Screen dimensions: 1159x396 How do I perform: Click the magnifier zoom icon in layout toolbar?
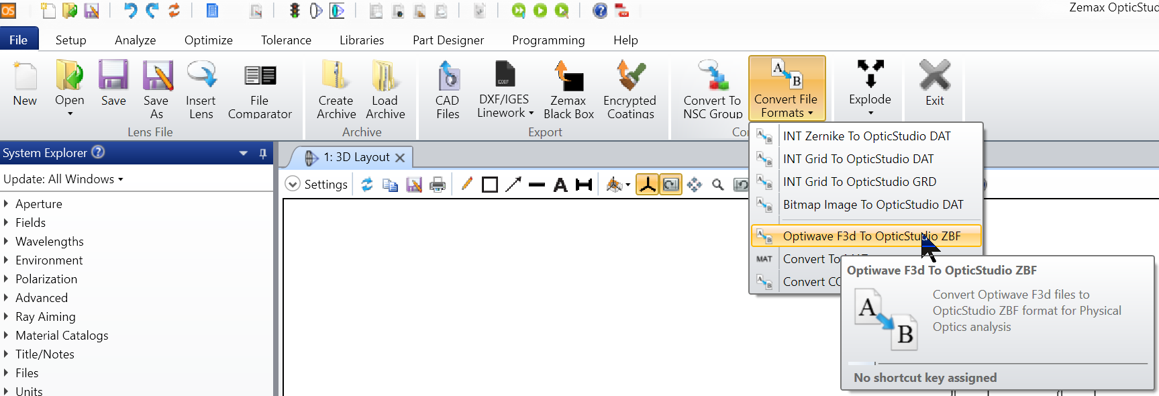pyautogui.click(x=718, y=185)
